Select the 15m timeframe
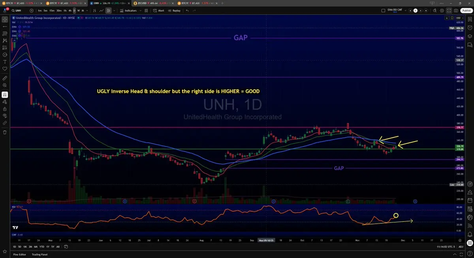The image size is (474, 258). (52, 11)
